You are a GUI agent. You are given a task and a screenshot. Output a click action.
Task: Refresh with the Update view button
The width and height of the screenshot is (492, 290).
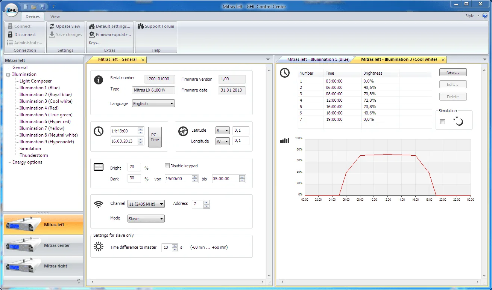coord(65,26)
